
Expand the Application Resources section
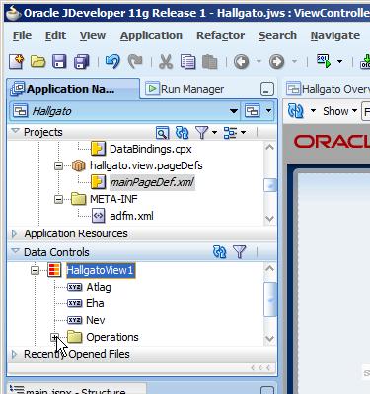(15, 233)
